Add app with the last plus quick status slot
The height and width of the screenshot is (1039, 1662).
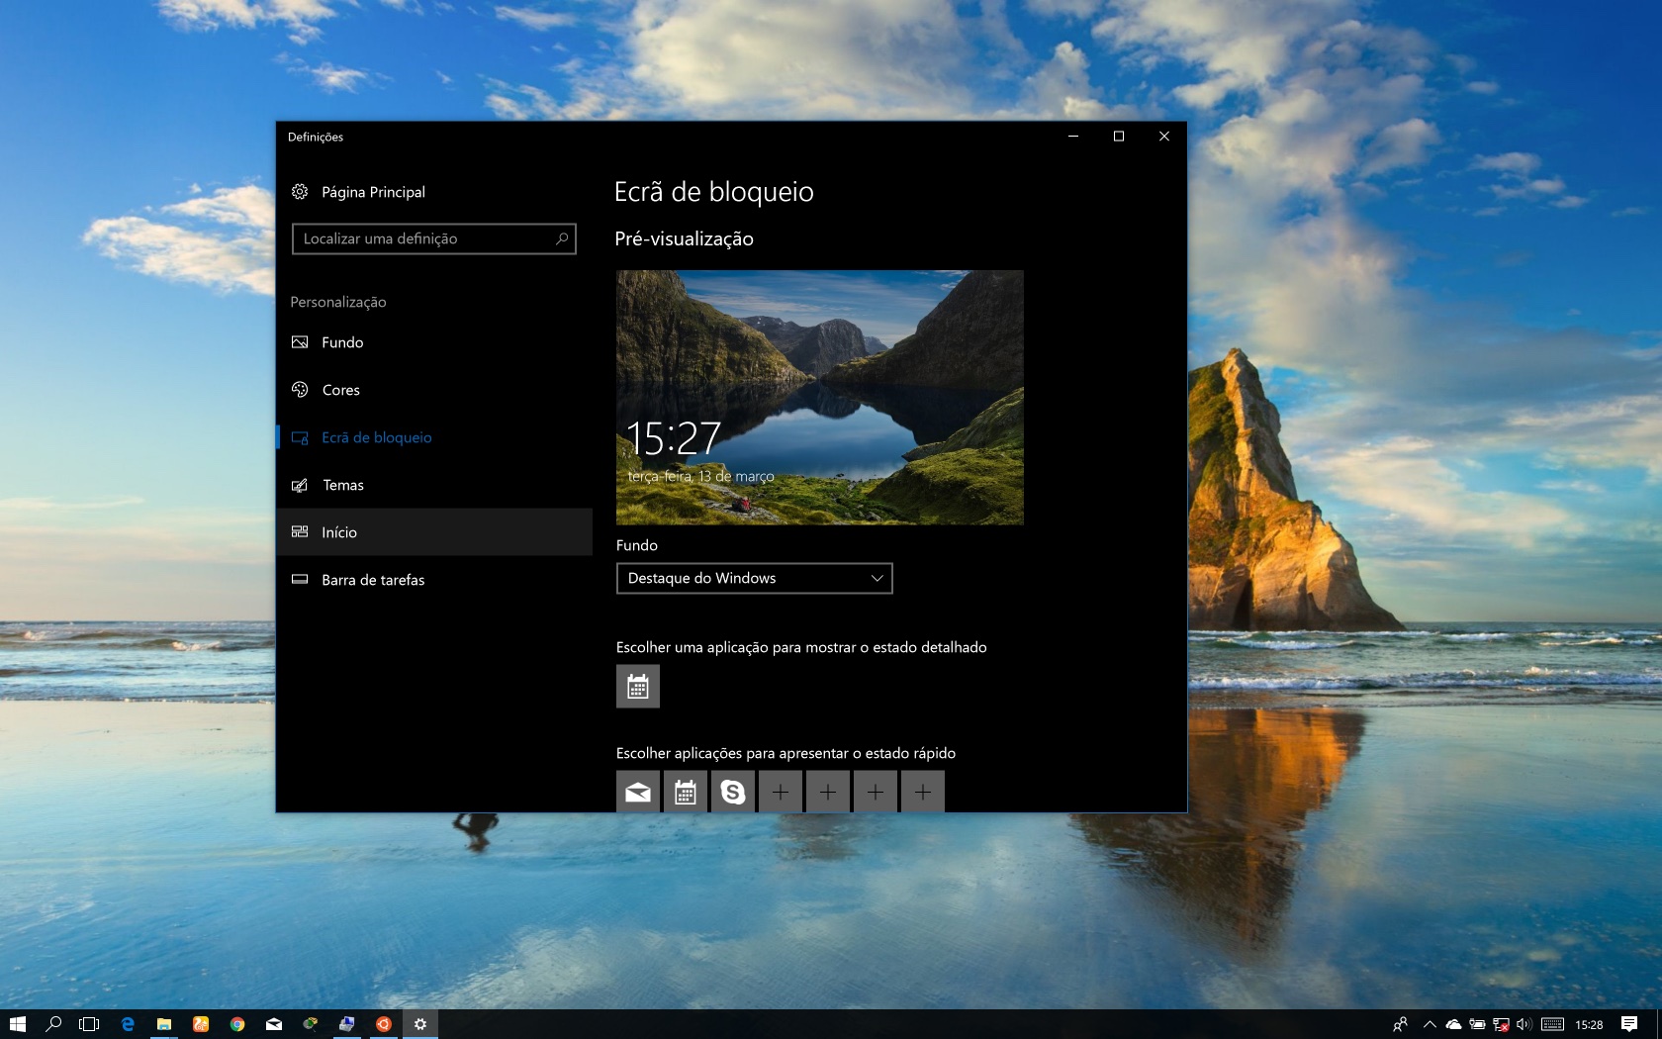[923, 793]
